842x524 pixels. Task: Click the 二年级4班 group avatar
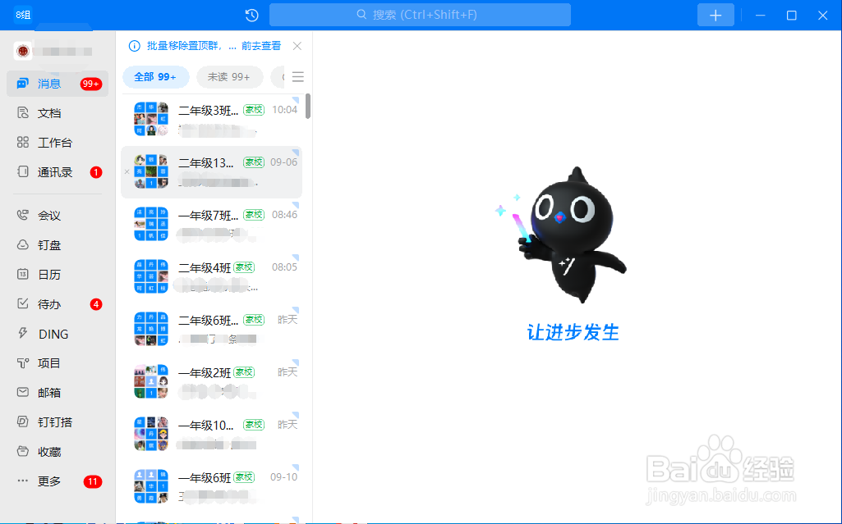pyautogui.click(x=151, y=276)
